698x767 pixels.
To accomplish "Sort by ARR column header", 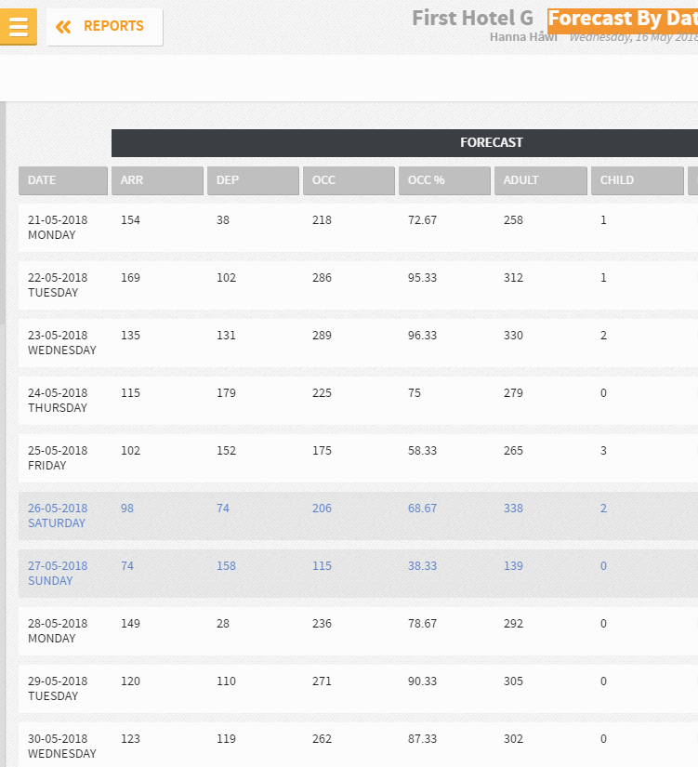I will 157,180.
